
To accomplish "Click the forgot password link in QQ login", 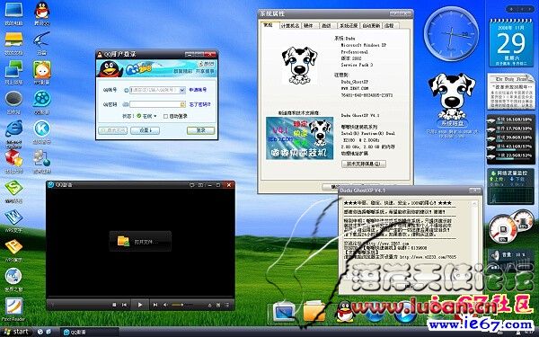I will tap(199, 104).
